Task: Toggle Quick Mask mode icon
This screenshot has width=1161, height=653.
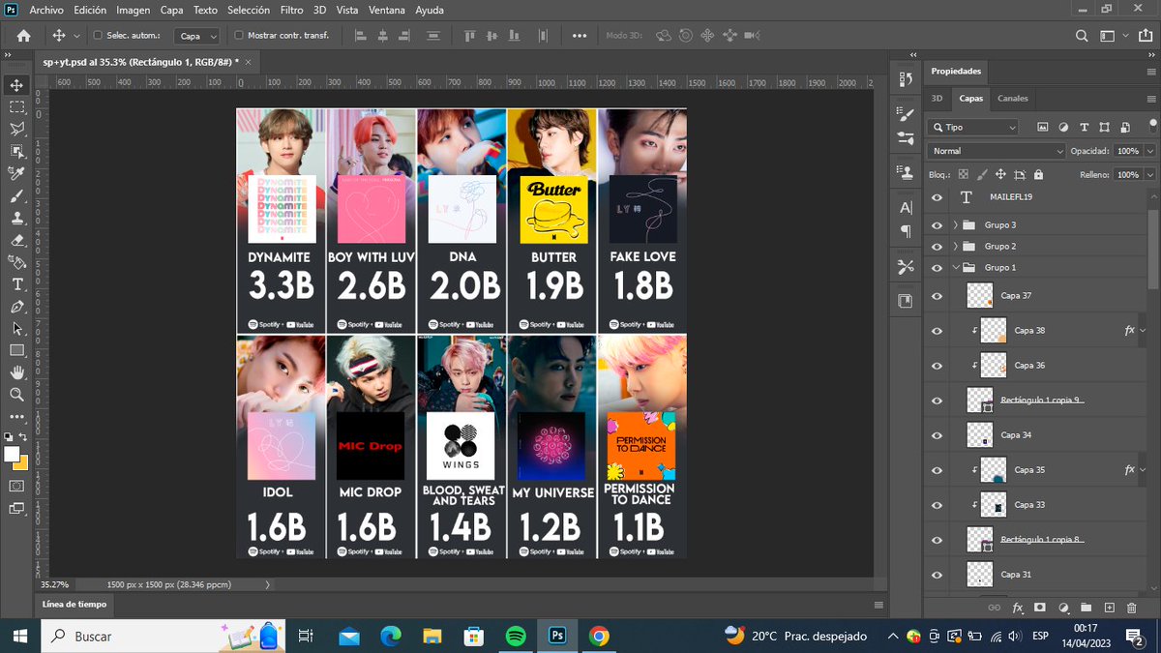Action: (x=16, y=486)
